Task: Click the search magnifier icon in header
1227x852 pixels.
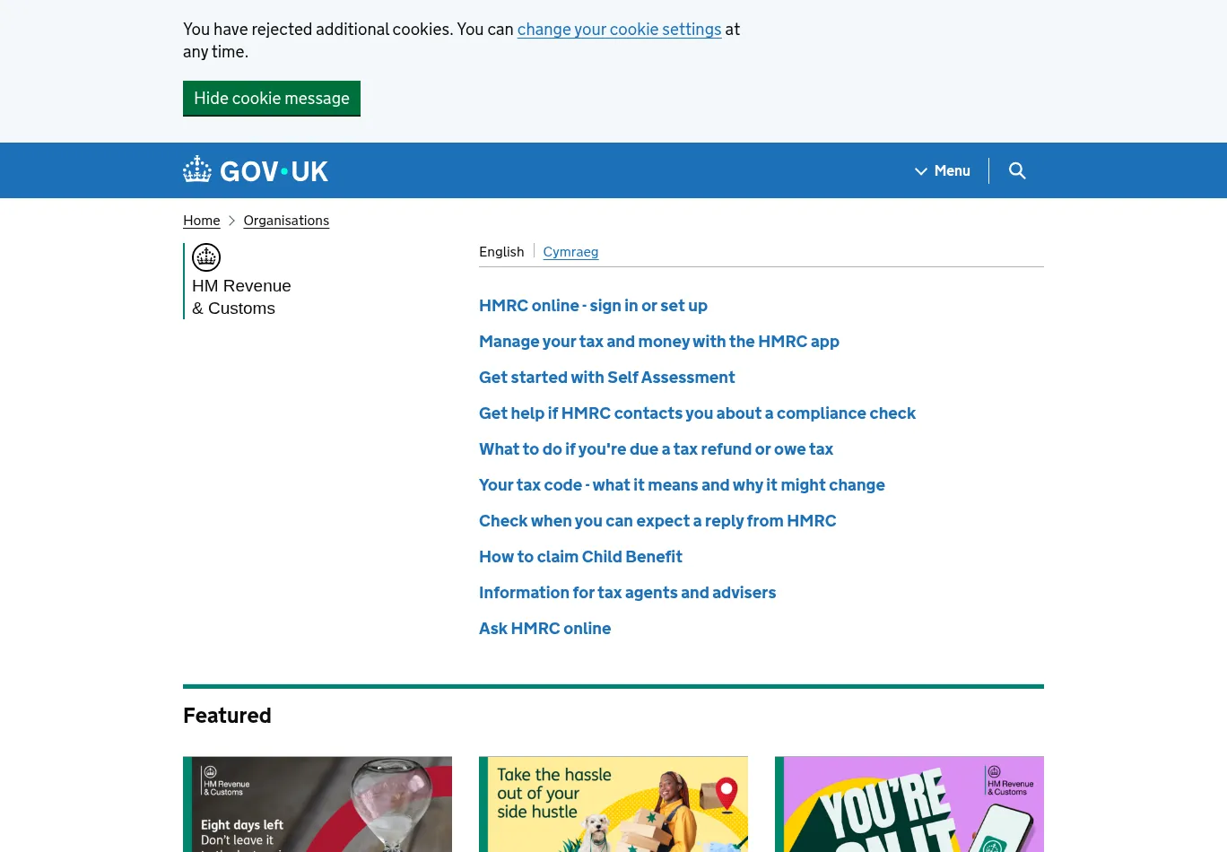Action: 1016,170
